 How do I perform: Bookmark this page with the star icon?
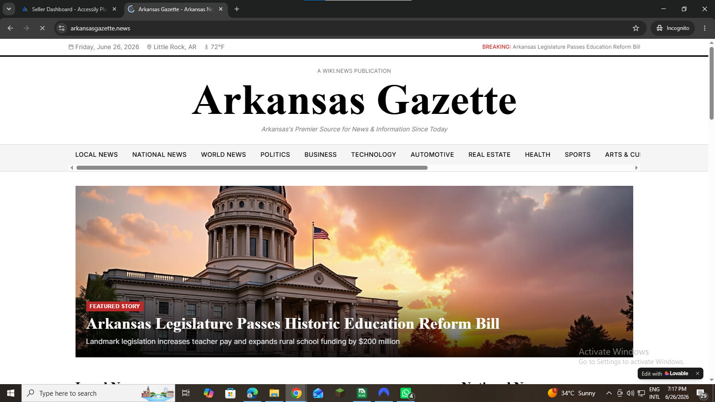point(636,28)
